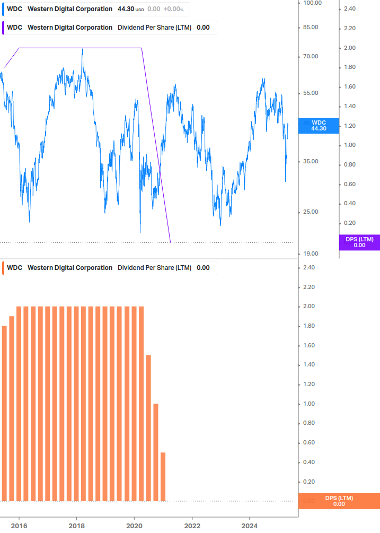Image resolution: width=380 pixels, height=533 pixels.
Task: Click the first 1.80 orange dividend bar
Action: coord(4,413)
